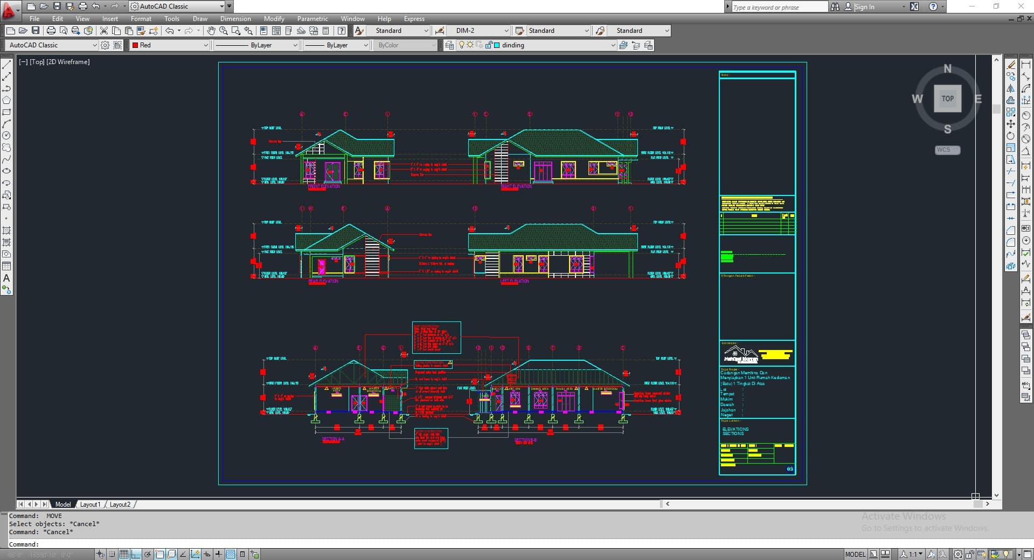Image resolution: width=1034 pixels, height=560 pixels.
Task: Open the dinding layer dropdown
Action: [555, 45]
